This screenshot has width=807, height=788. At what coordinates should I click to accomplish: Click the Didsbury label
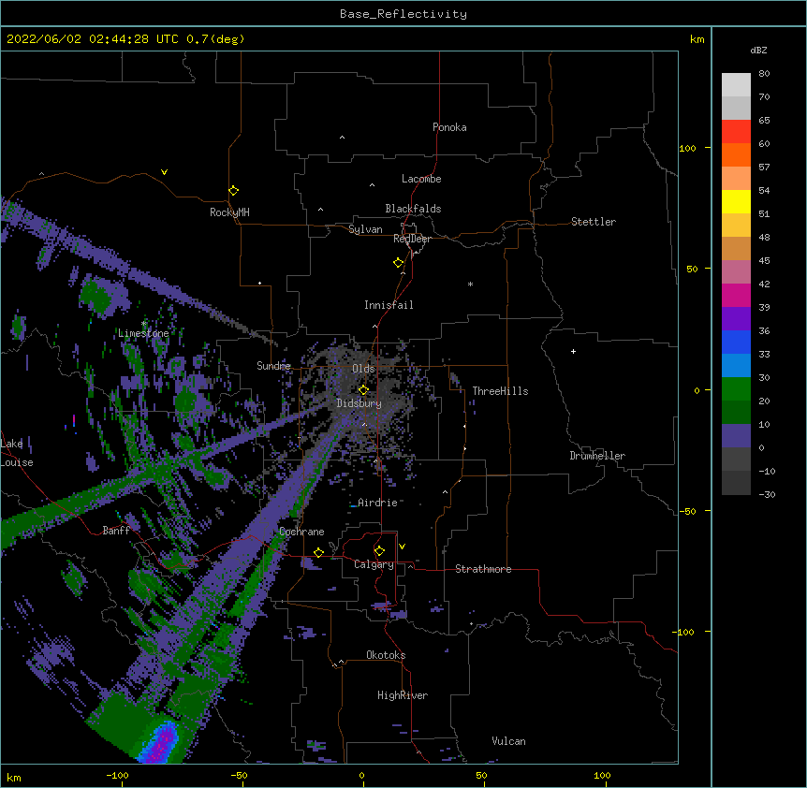coord(359,403)
